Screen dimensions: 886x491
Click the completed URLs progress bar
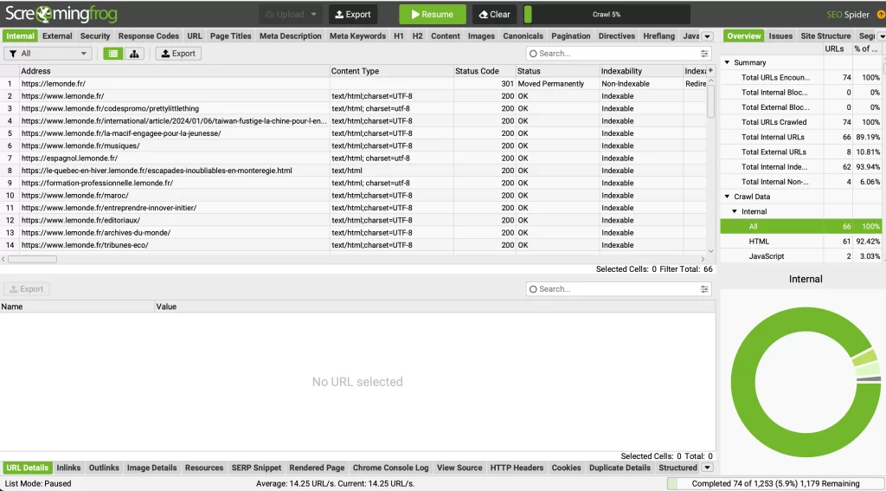point(775,484)
